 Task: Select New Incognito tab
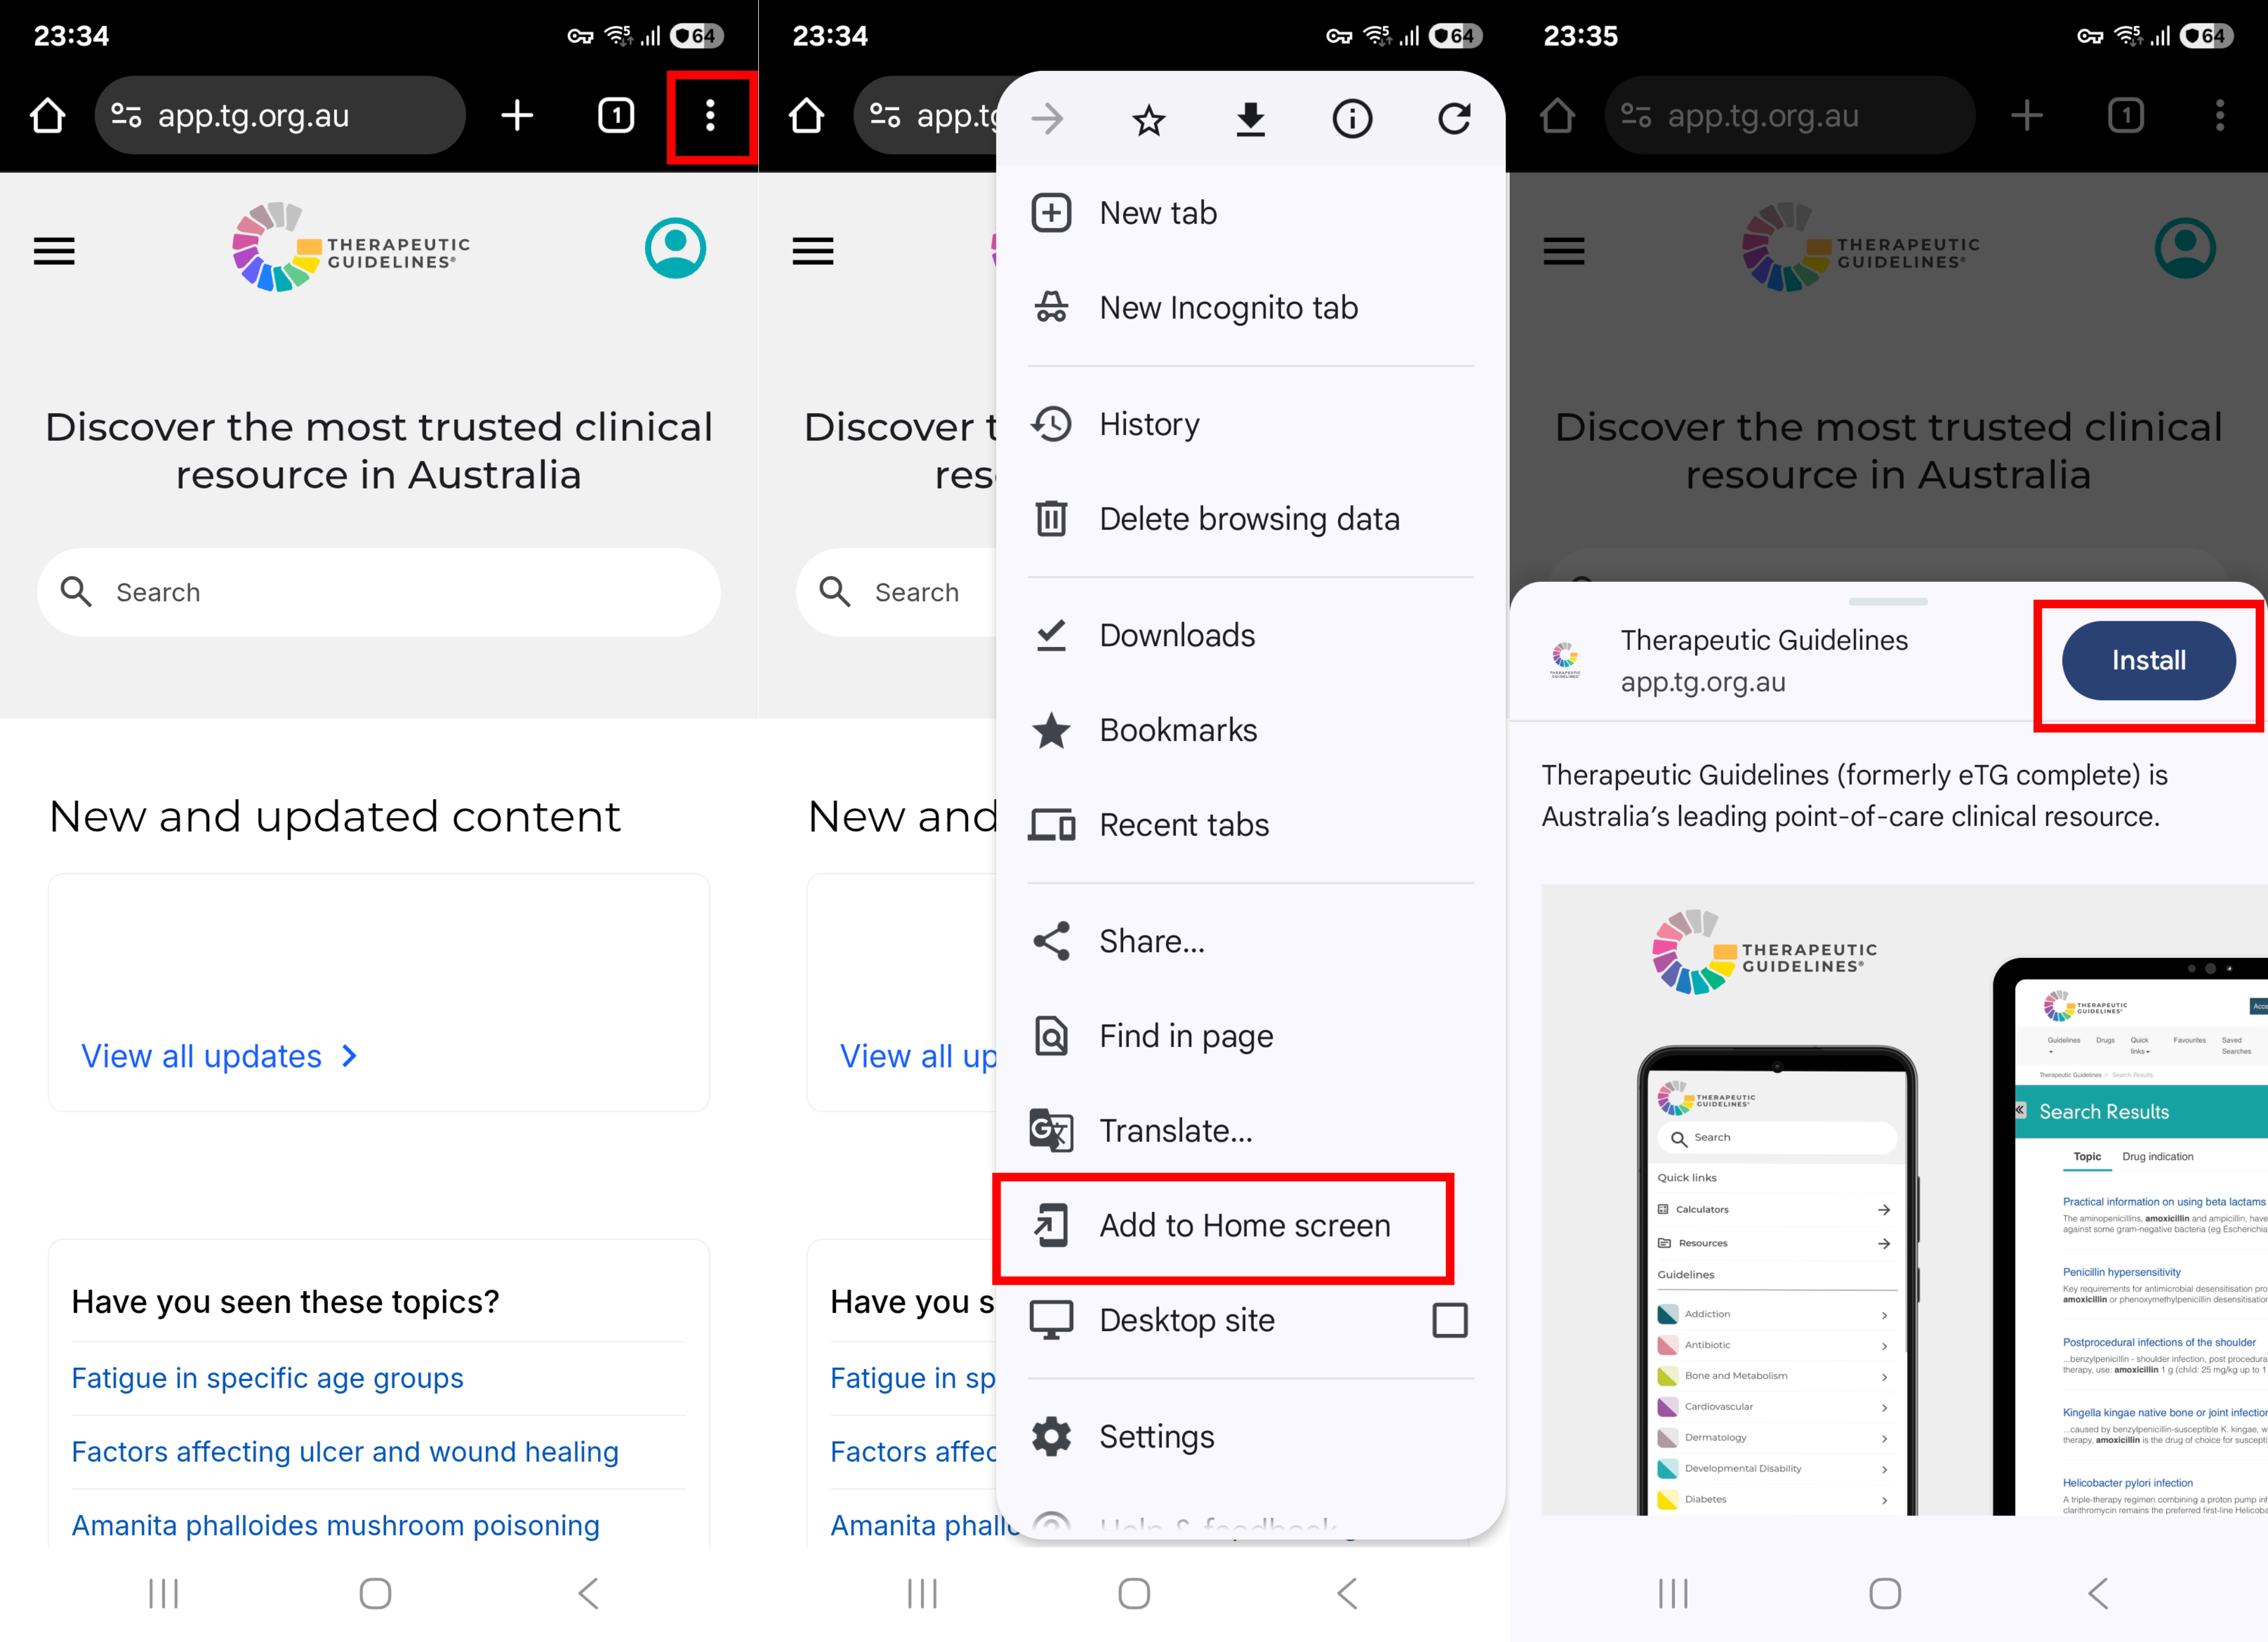coord(1250,308)
